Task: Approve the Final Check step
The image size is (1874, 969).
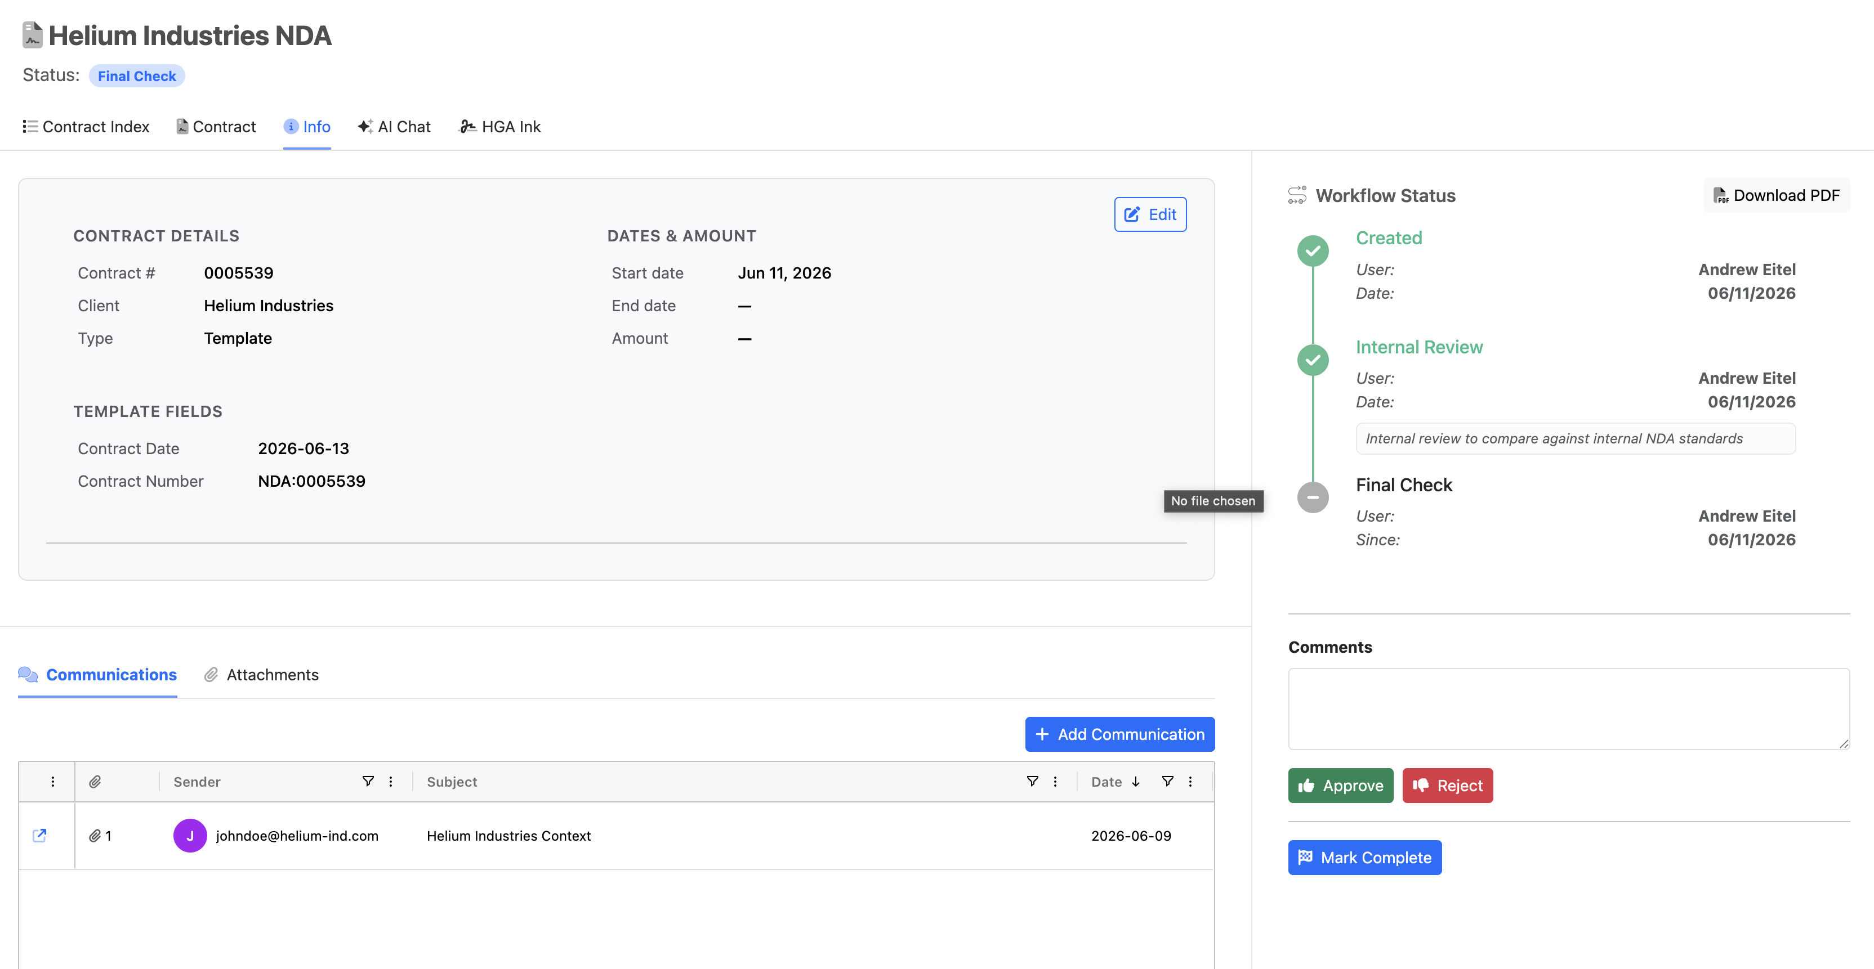Action: pos(1341,786)
